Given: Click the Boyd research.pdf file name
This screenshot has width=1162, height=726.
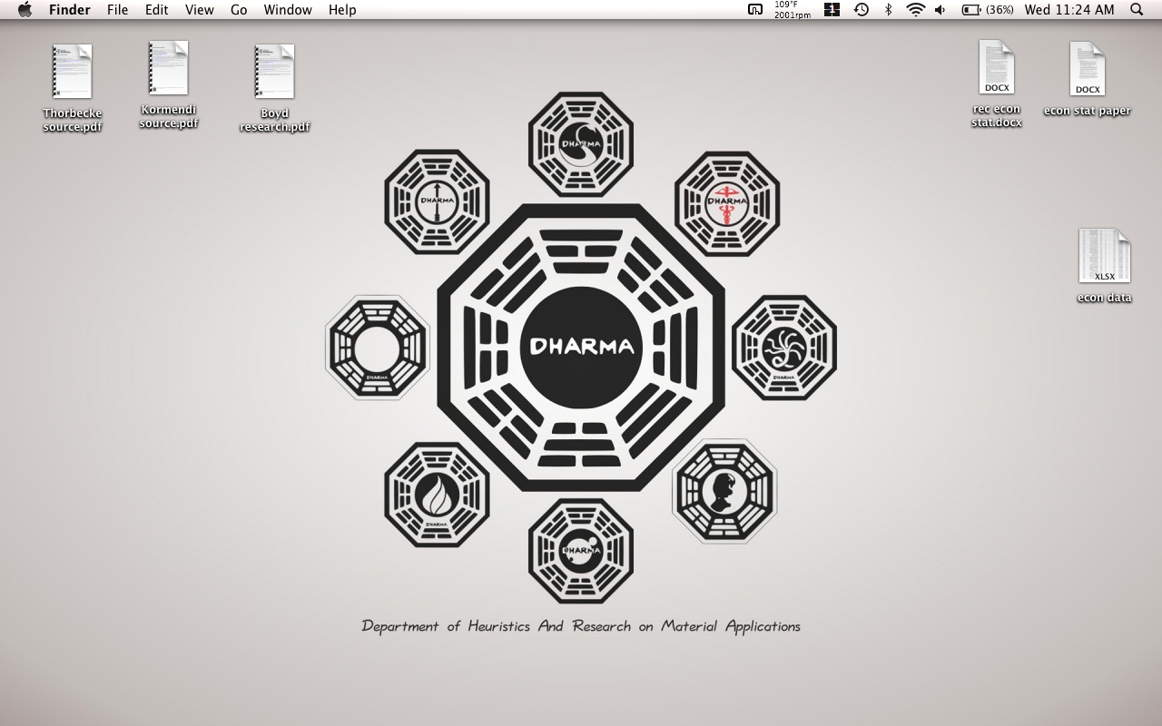Looking at the screenshot, I should (275, 120).
